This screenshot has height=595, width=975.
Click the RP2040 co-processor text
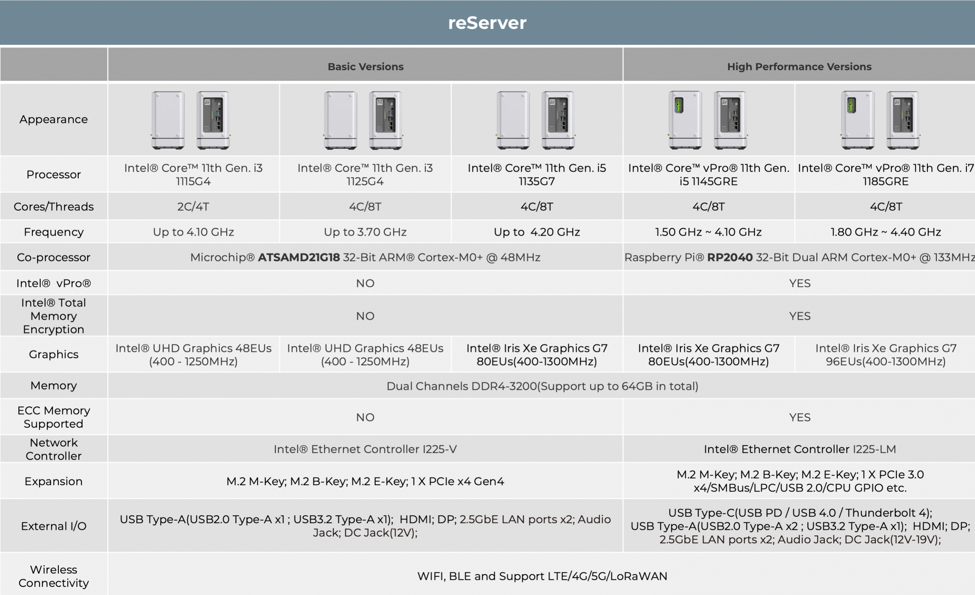pyautogui.click(x=729, y=257)
